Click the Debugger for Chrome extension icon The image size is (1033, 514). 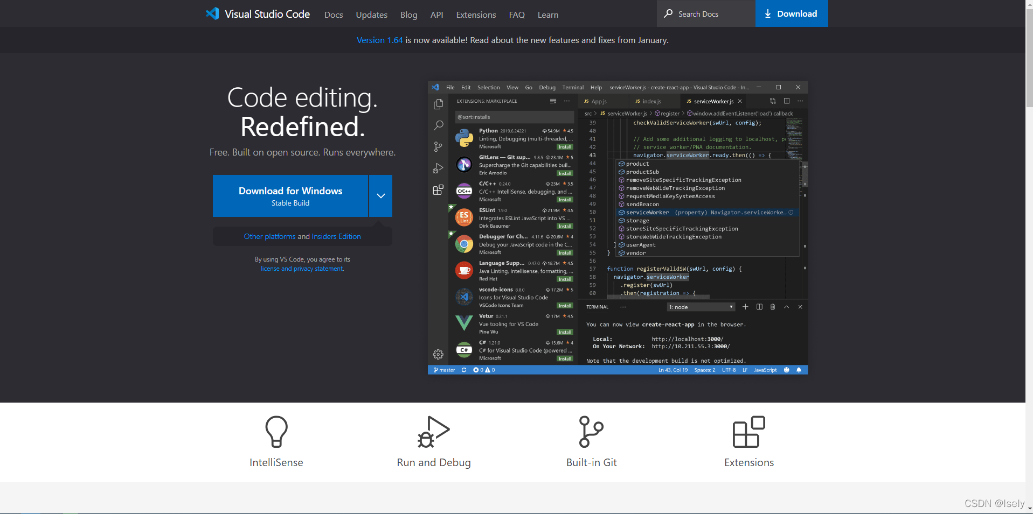464,244
